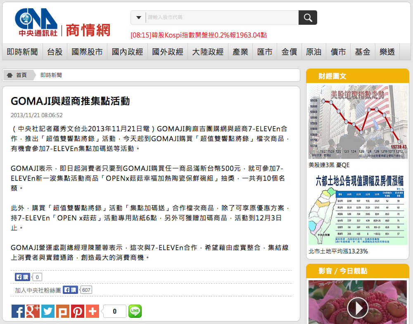Open the 美股道瓊指數走勢 chart thumbnail
This screenshot has width=413, height=324.
[358, 122]
